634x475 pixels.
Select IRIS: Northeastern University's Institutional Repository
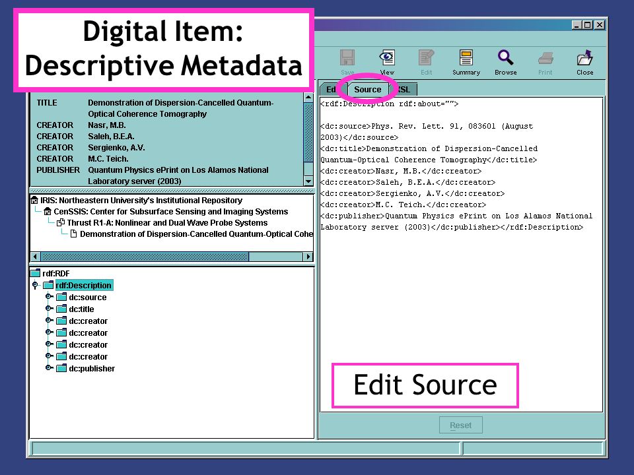141,201
